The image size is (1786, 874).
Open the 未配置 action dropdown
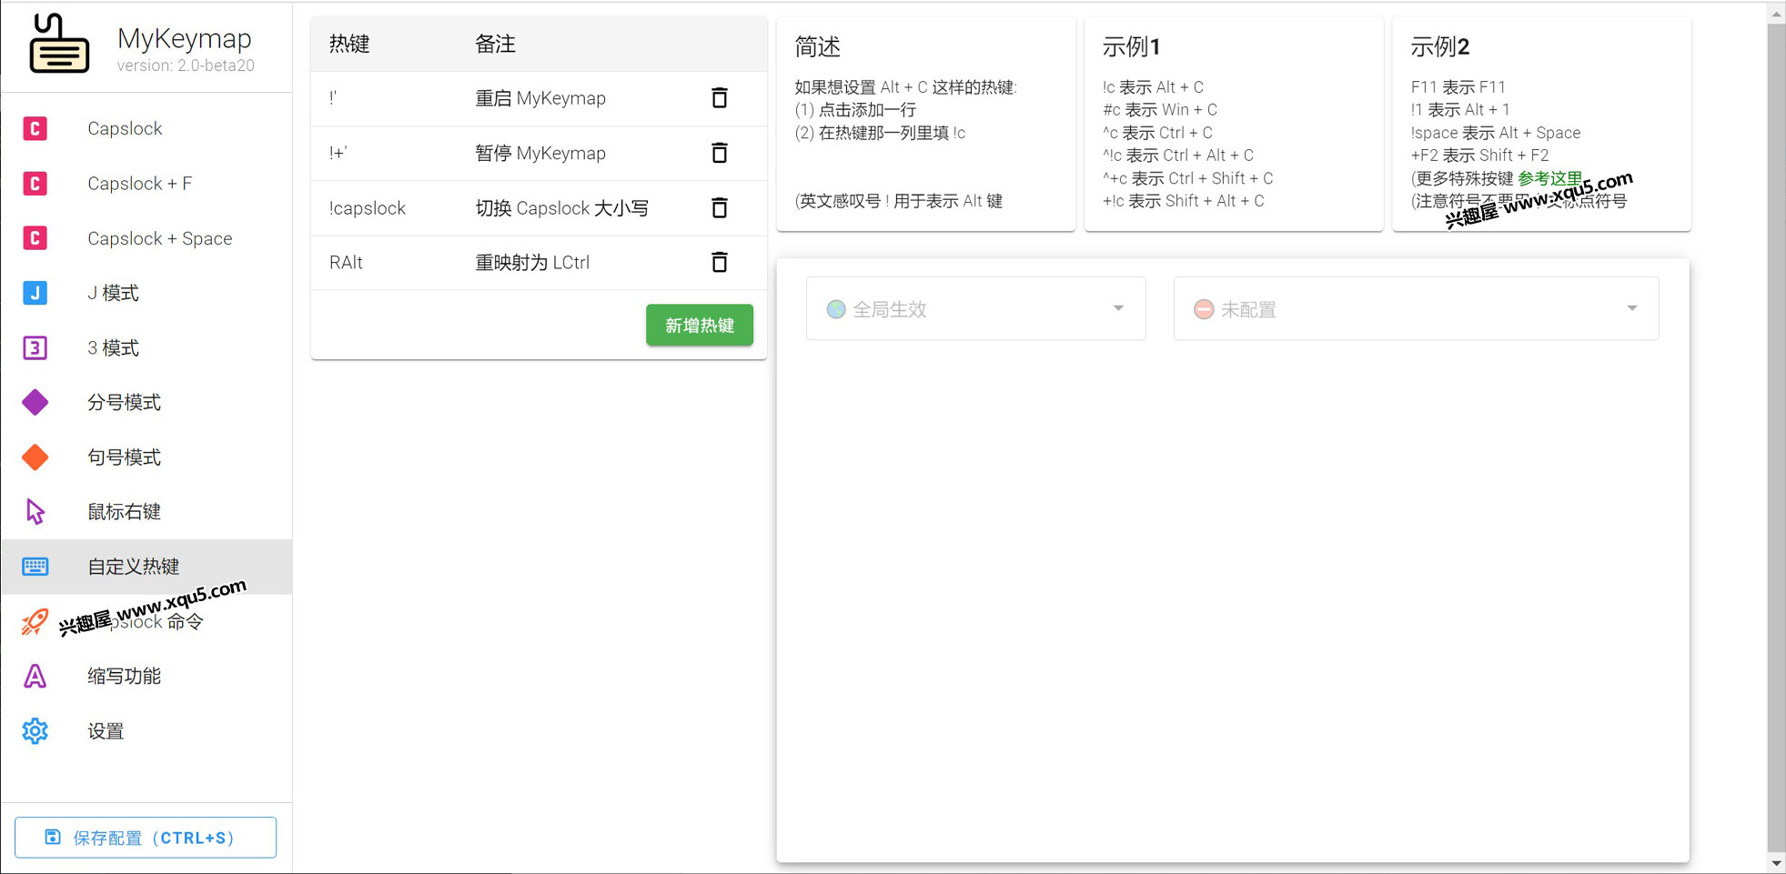[x=1416, y=309]
